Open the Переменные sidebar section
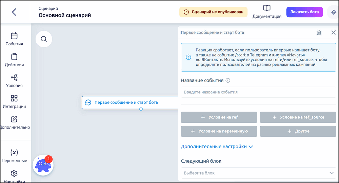Screen dimensions: 339x183 (14, 156)
